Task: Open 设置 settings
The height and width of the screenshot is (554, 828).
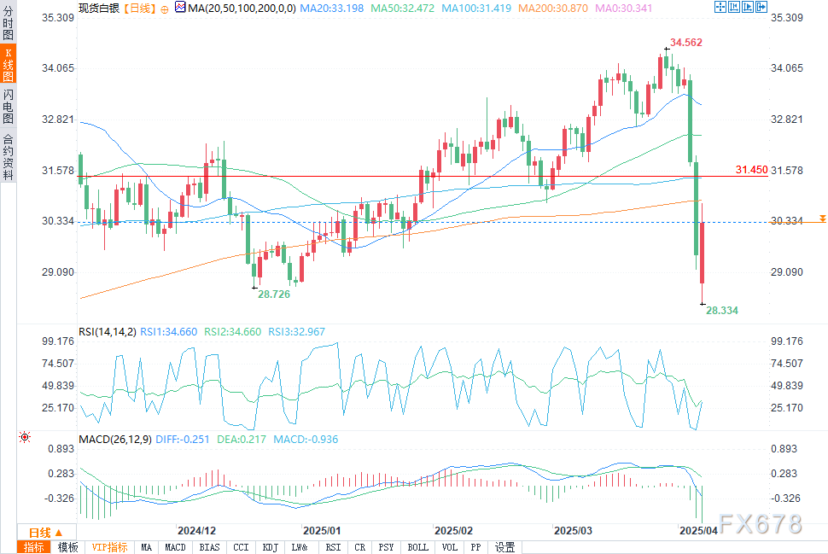Action: 504,547
